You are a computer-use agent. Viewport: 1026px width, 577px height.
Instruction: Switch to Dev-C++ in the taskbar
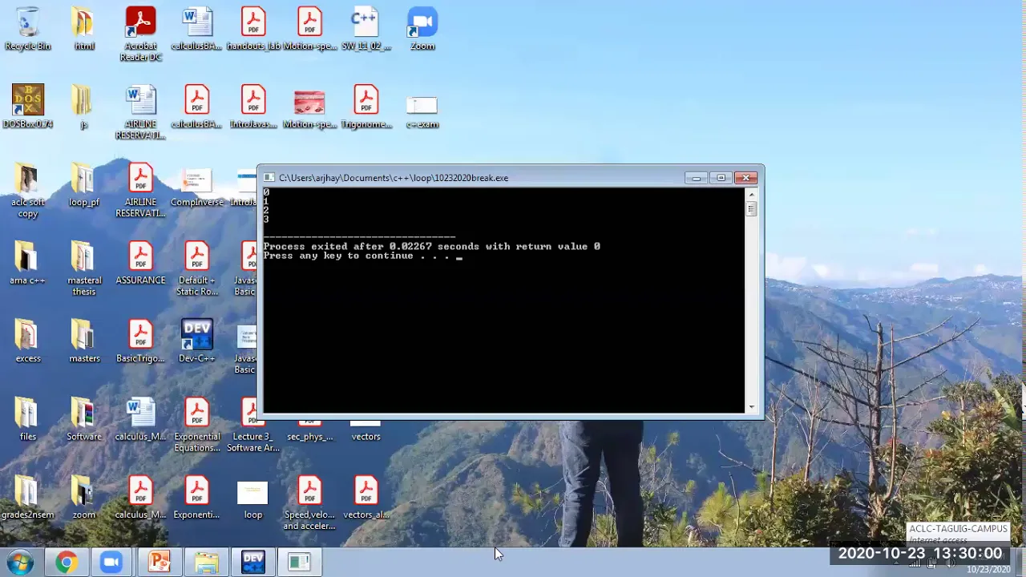252,563
